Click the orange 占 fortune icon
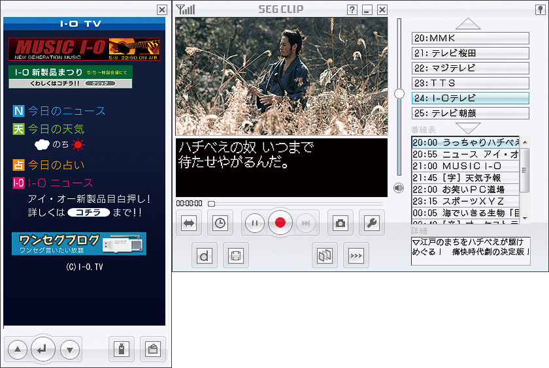549x368 pixels. (18, 165)
